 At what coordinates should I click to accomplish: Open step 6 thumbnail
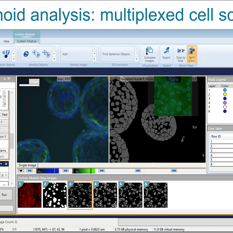click(x=156, y=195)
